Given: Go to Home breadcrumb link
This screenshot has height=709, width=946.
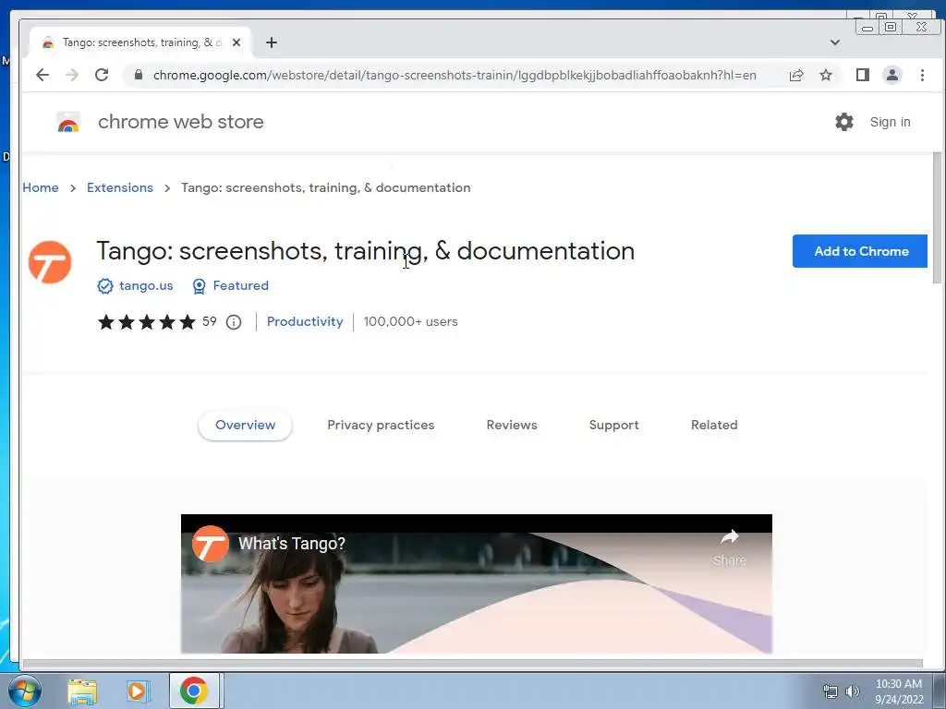Looking at the screenshot, I should click(41, 187).
